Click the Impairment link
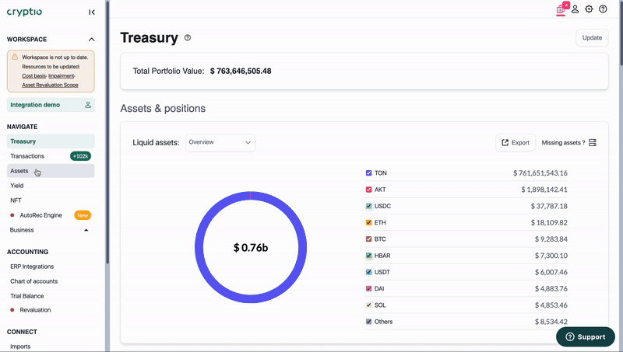Viewport: 623px width, 352px height. coord(62,75)
